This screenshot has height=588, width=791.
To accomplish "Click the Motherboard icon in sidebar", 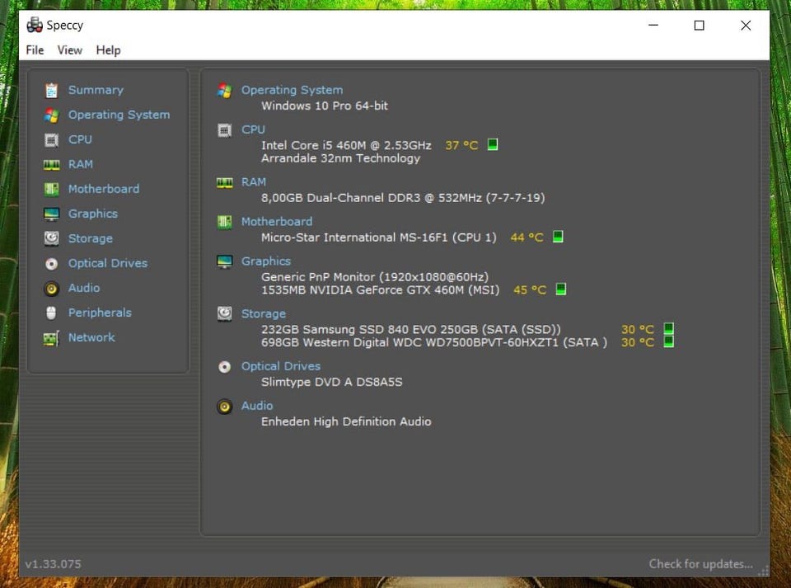I will click(x=51, y=190).
